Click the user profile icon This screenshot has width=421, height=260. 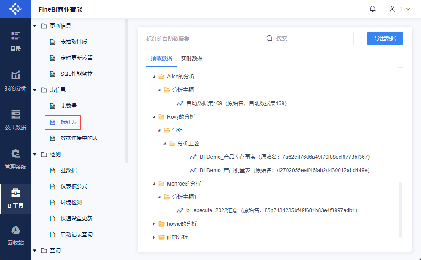tap(392, 9)
